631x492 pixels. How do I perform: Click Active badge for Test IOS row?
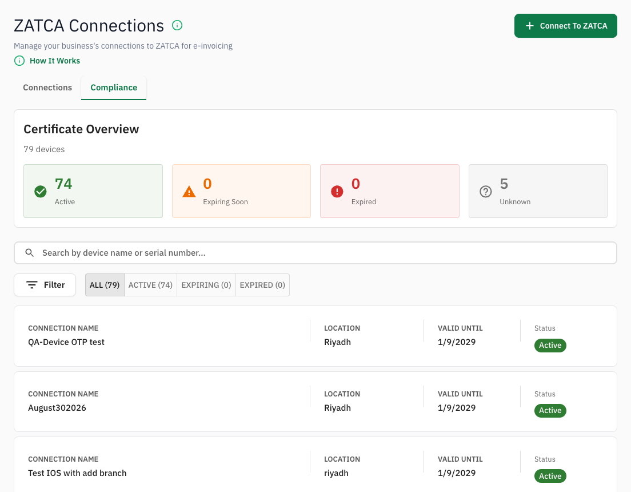pos(550,477)
